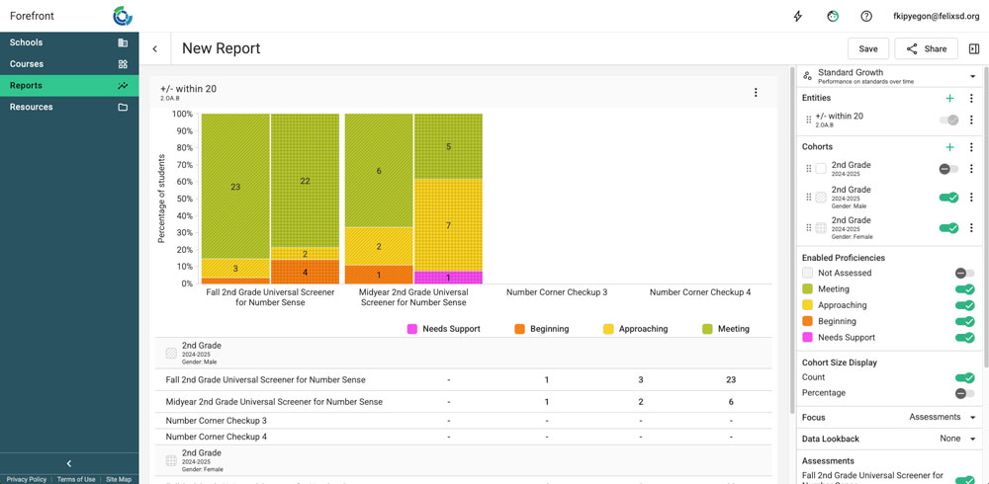This screenshot has width=989, height=484.
Task: Open the help question mark icon
Action: [x=866, y=16]
